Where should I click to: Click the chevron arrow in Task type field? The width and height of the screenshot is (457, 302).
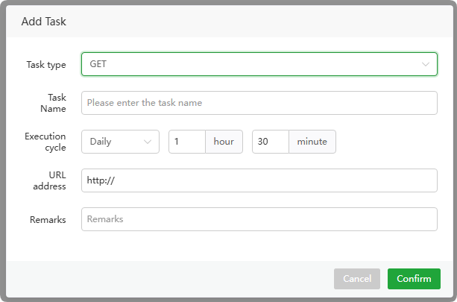click(426, 64)
